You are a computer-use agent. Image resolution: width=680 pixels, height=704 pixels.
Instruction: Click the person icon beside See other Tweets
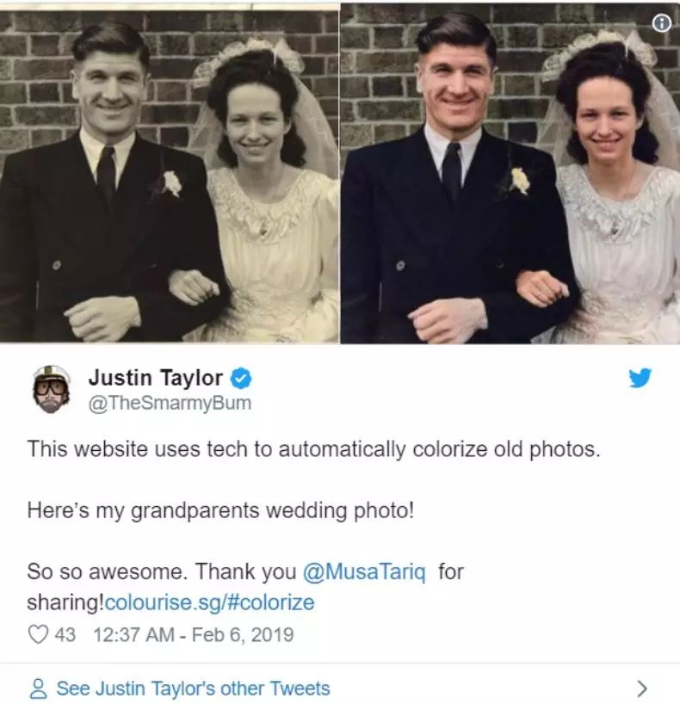(x=38, y=689)
